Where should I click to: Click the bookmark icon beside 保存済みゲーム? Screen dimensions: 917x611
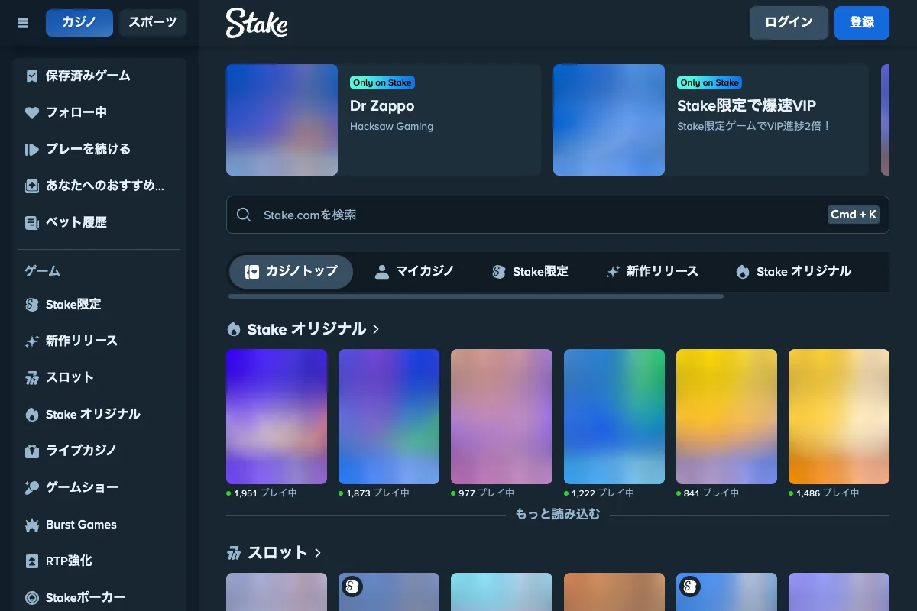coord(31,76)
